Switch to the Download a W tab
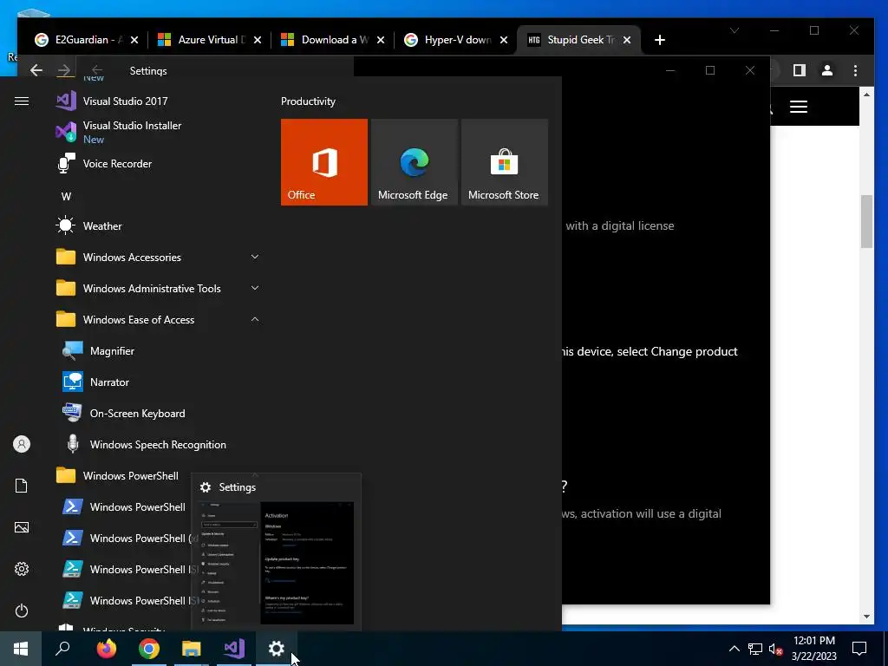Viewport: 888px width, 666px height. [x=333, y=40]
